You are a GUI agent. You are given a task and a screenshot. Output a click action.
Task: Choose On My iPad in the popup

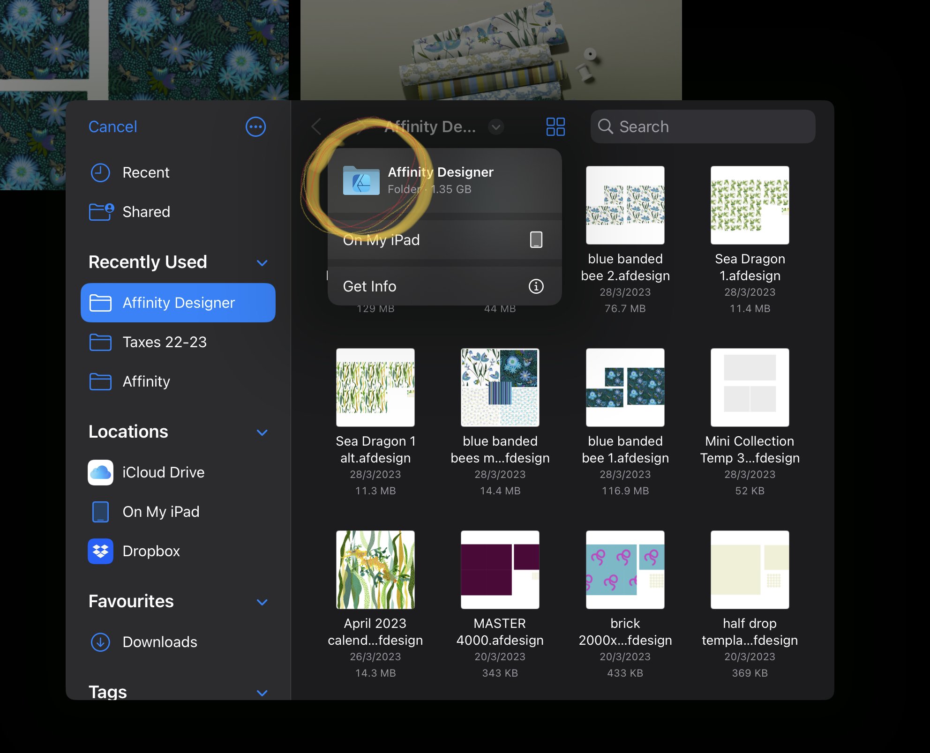pos(444,239)
